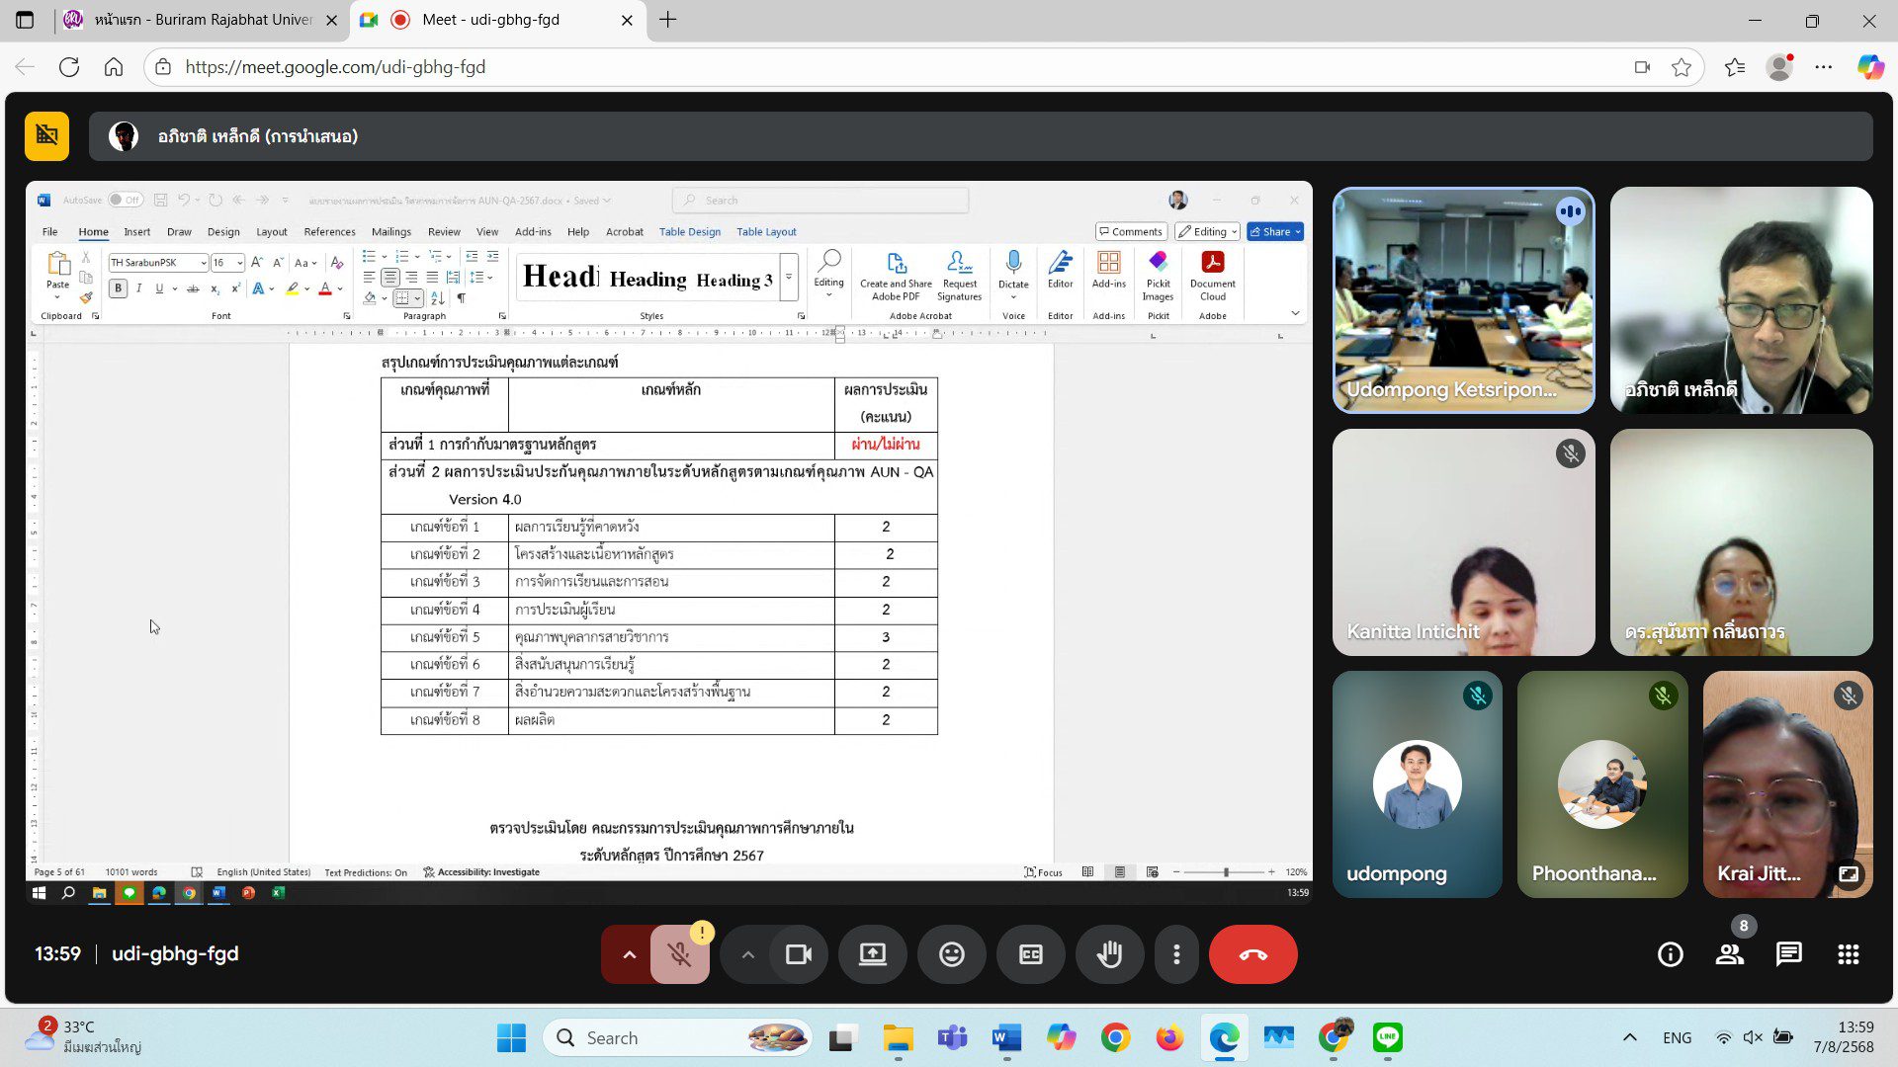Apply the Heading 3 style
Viewport: 1898px width, 1067px height.
pos(734,280)
